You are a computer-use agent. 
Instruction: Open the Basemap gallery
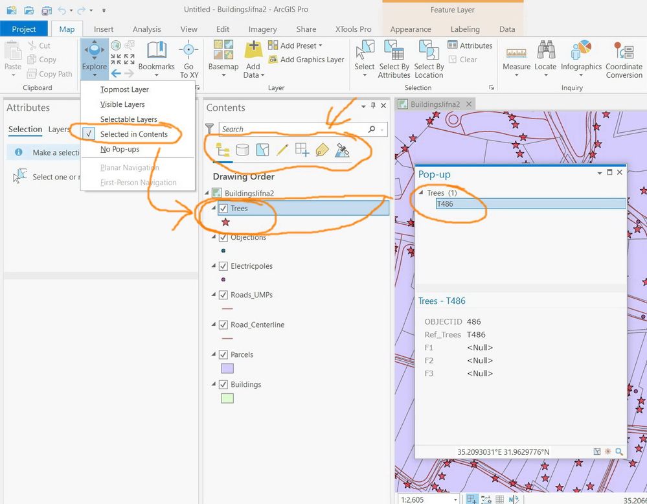[223, 58]
